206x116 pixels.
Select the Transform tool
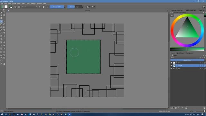tap(1, 36)
